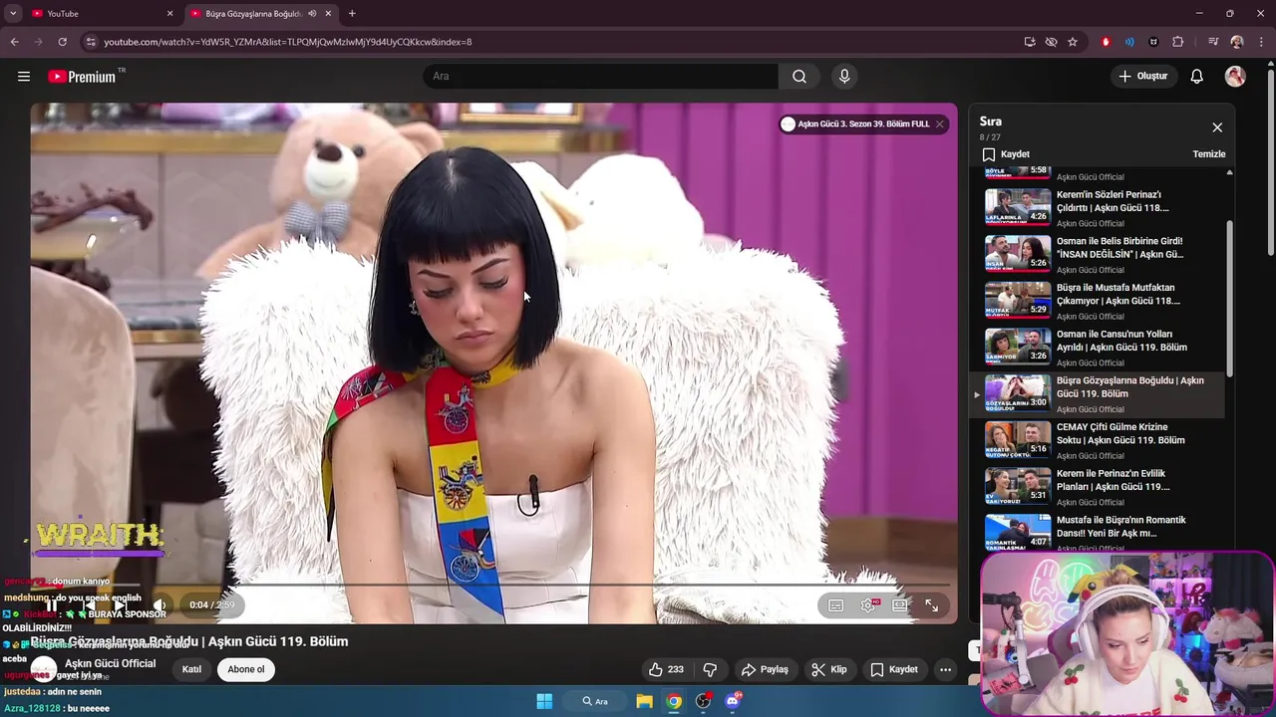Enter fullscreen mode
This screenshot has width=1276, height=717.
pos(931,605)
